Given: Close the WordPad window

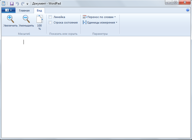Looking at the screenshot, I should 185,2.
